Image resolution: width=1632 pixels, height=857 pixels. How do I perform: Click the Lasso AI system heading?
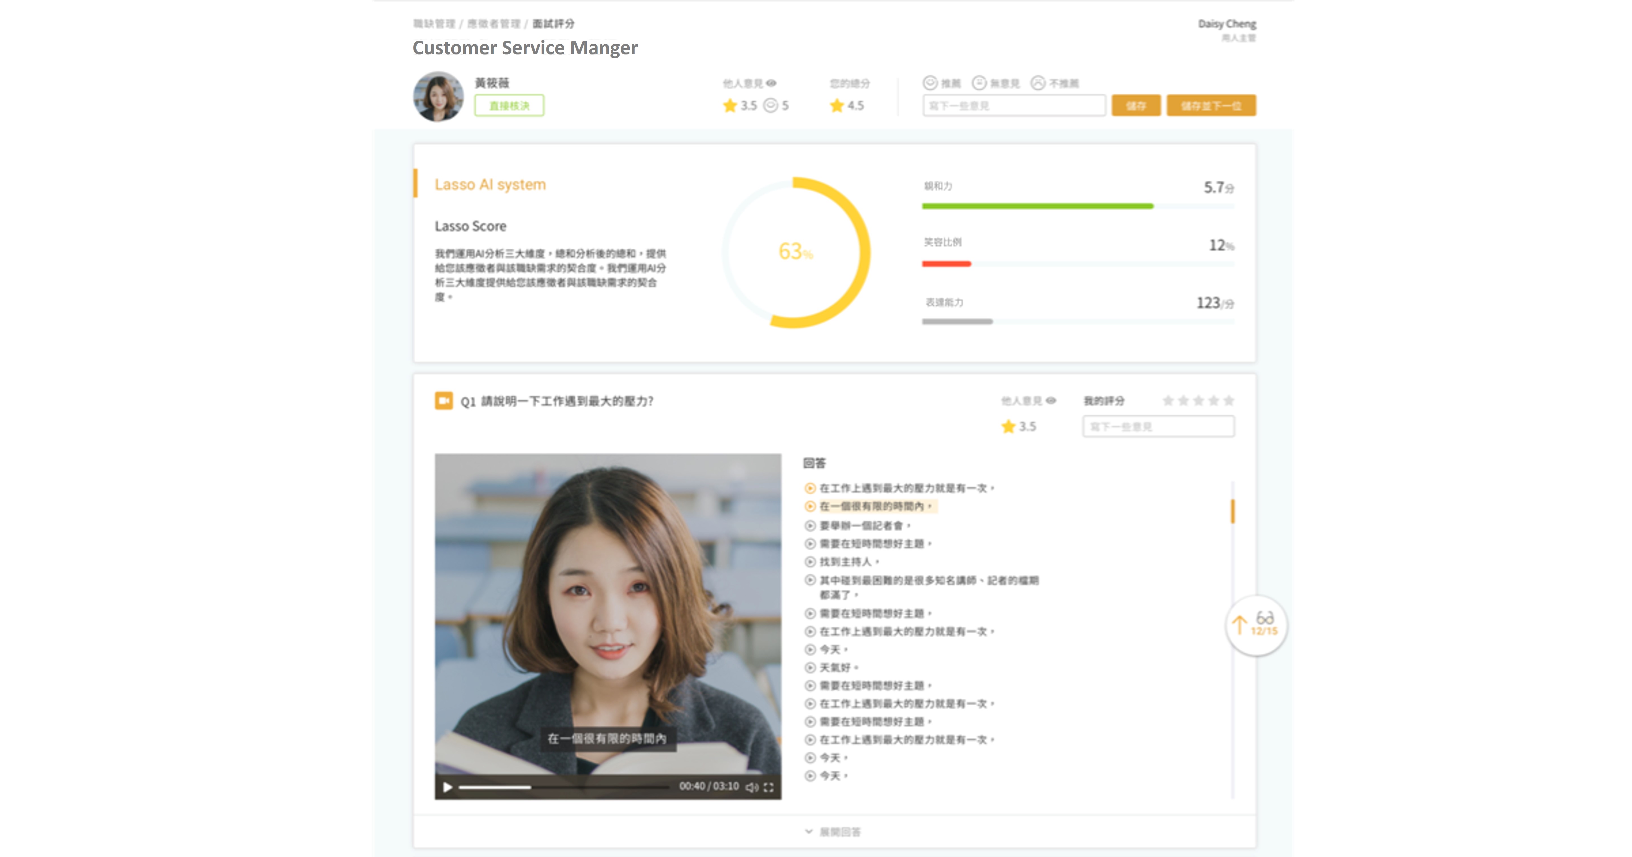[490, 184]
